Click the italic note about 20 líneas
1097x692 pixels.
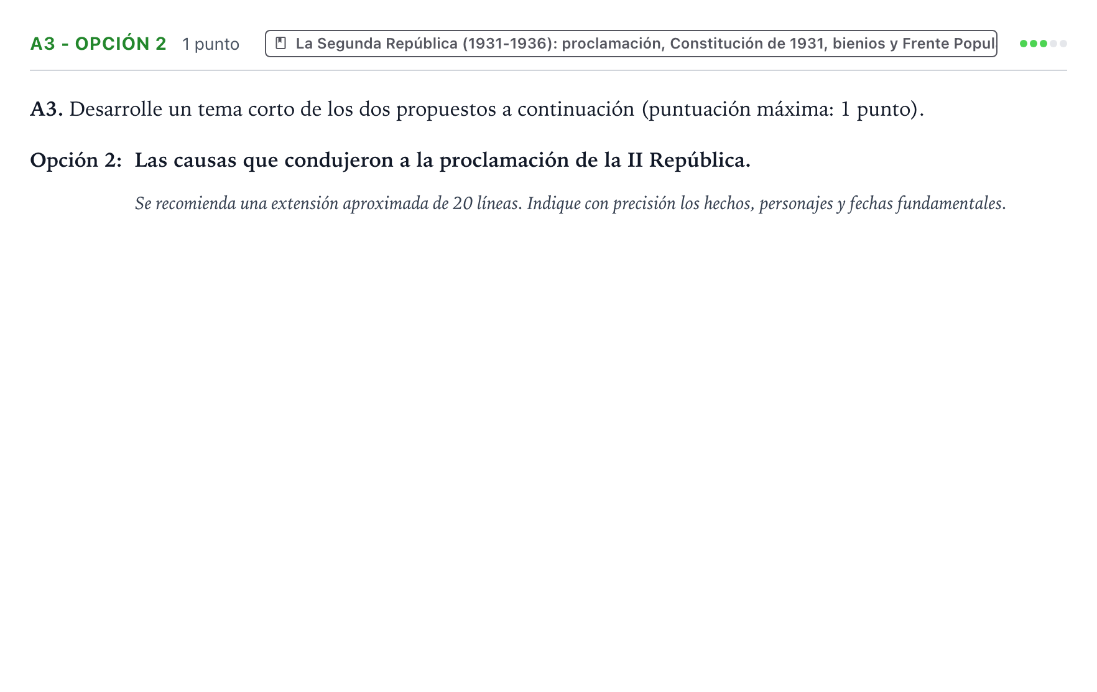click(x=570, y=203)
